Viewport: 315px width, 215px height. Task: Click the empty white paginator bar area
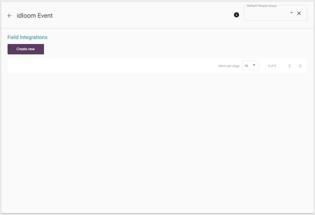coord(108,66)
